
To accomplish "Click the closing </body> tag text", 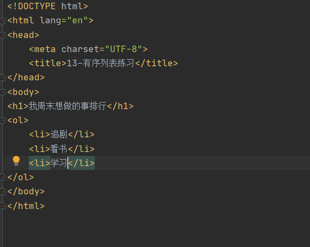I will pyautogui.click(x=26, y=191).
